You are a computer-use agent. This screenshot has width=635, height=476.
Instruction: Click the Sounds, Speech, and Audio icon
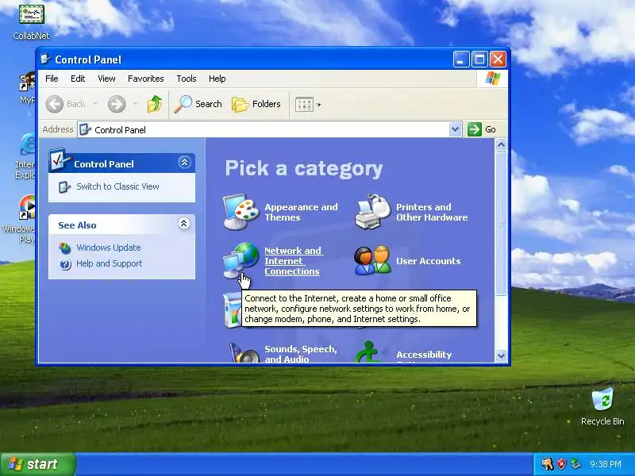[244, 353]
